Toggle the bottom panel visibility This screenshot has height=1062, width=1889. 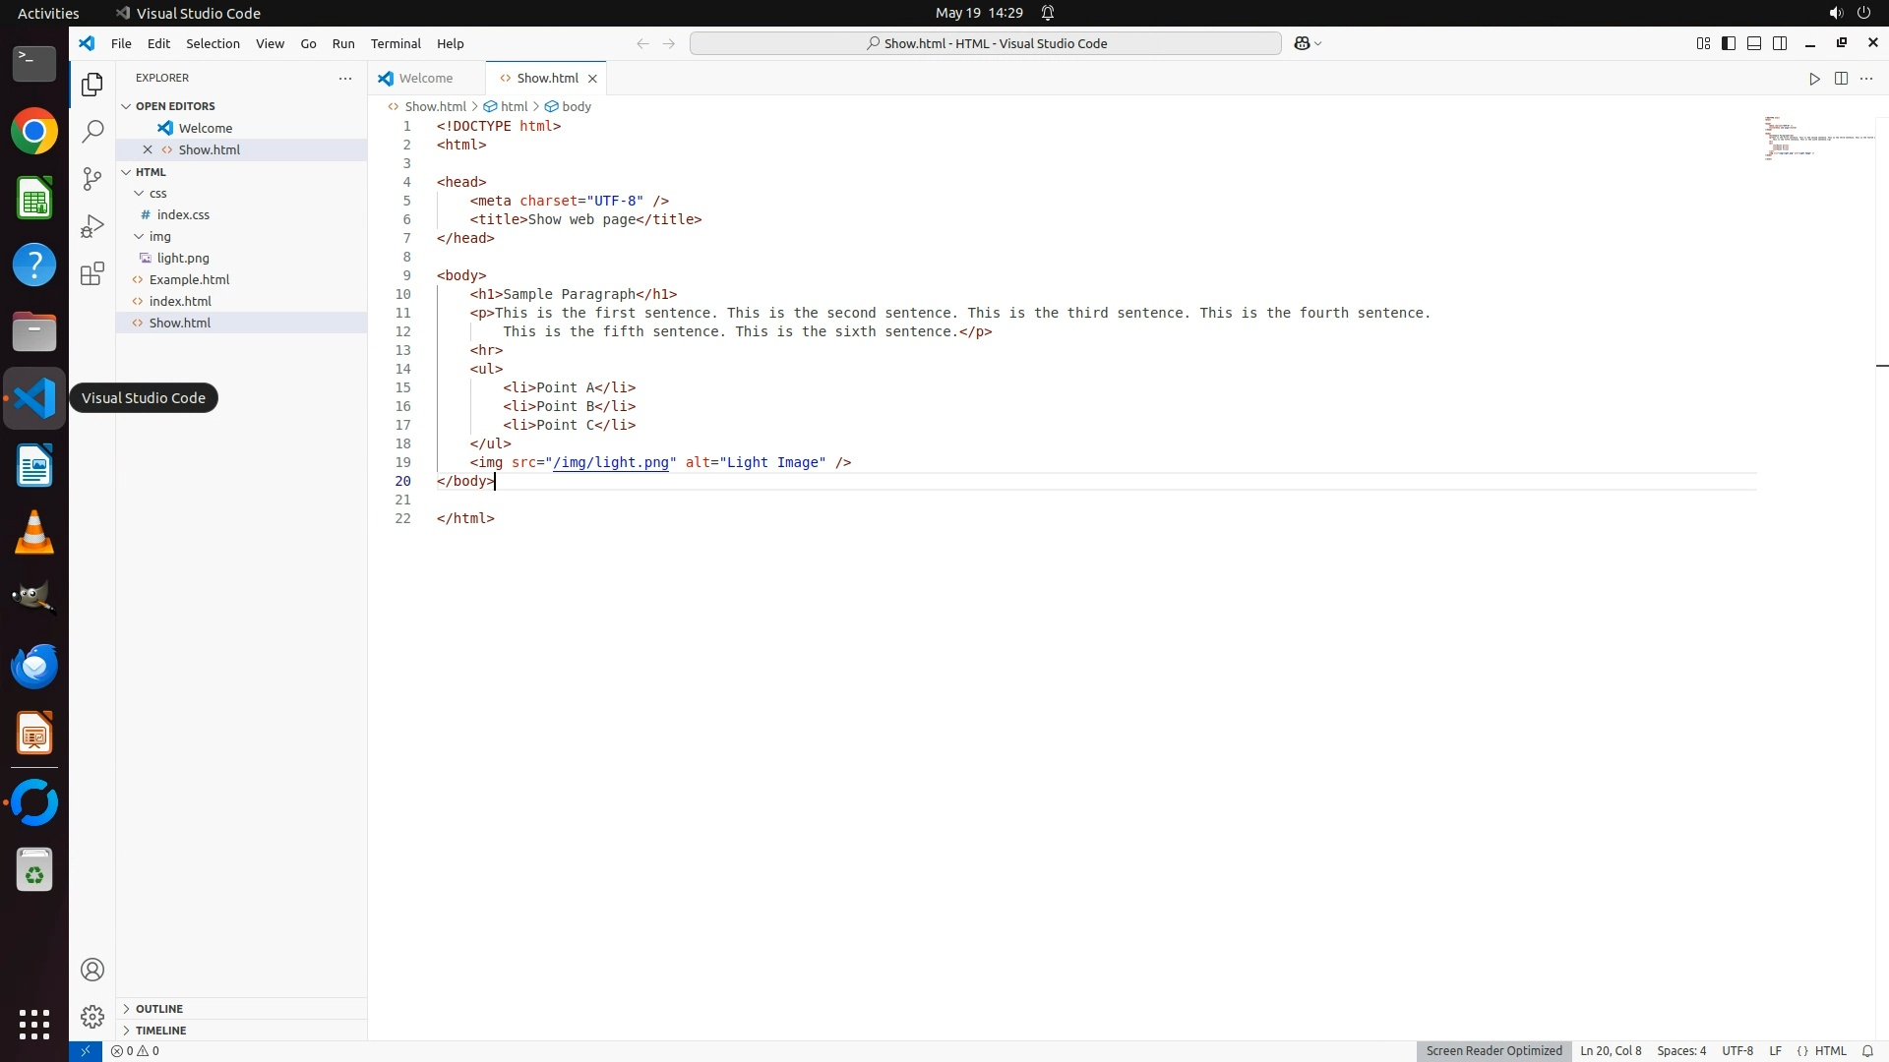1754,43
